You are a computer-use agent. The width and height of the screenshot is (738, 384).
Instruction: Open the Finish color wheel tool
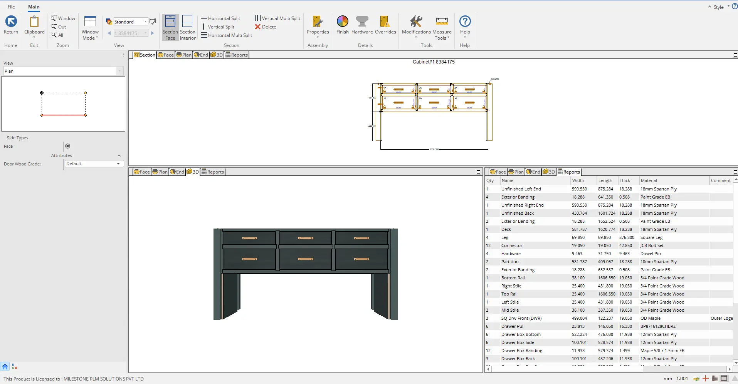tap(342, 25)
